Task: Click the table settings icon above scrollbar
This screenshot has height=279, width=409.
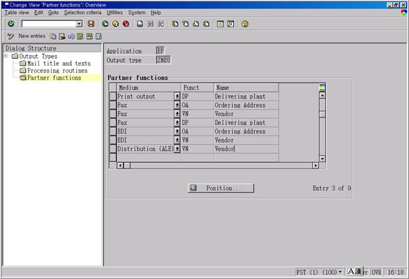Action: (322, 87)
